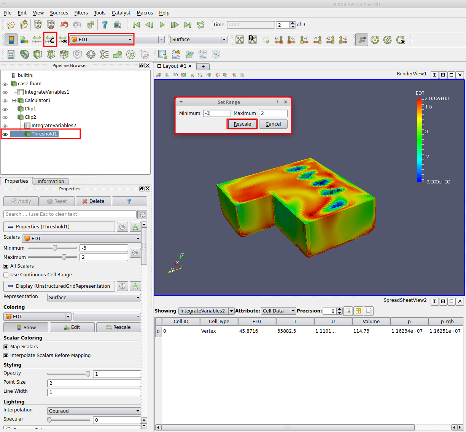This screenshot has height=432, width=466.
Task: Toggle visibility of case.foam
Action: click(5, 84)
